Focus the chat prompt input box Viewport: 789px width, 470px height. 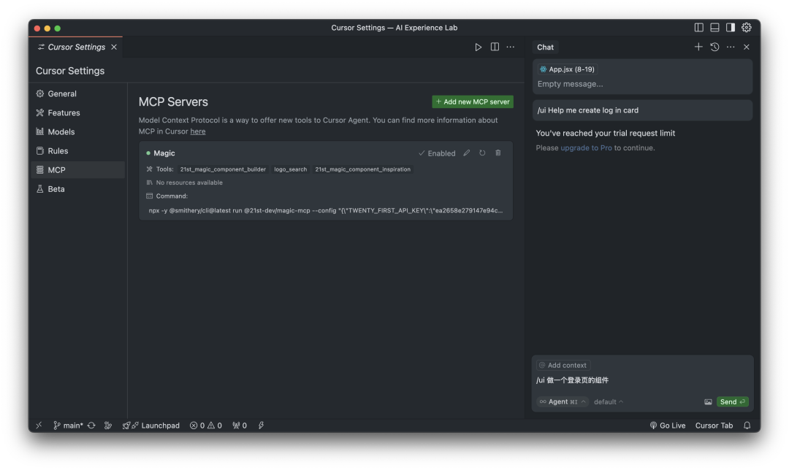(642, 380)
